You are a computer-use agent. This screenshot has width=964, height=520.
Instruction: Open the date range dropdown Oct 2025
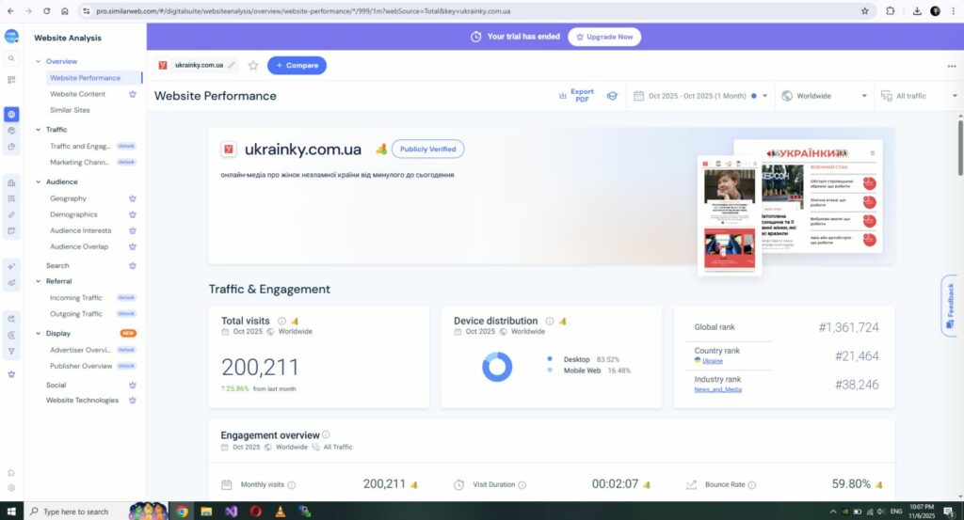click(x=701, y=96)
